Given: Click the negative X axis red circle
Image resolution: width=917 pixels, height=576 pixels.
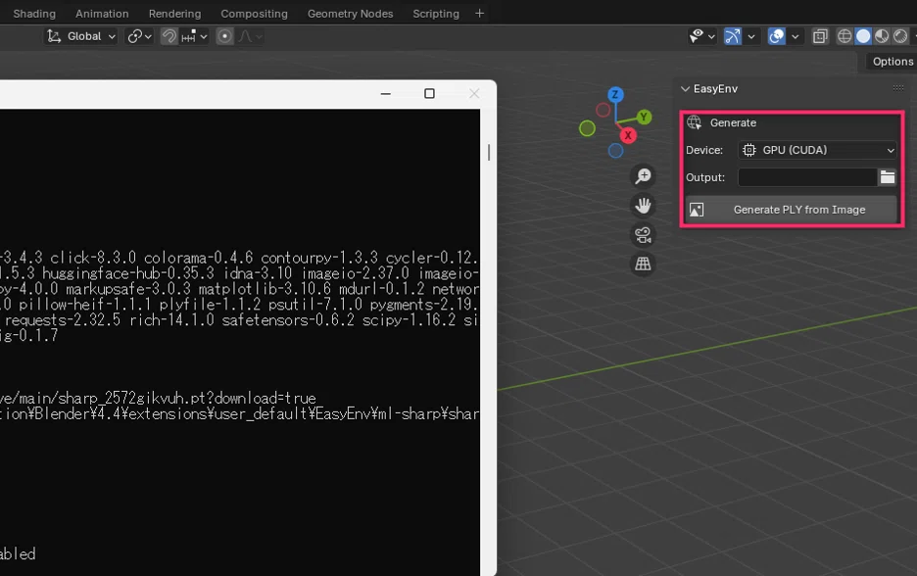Looking at the screenshot, I should click(x=603, y=110).
